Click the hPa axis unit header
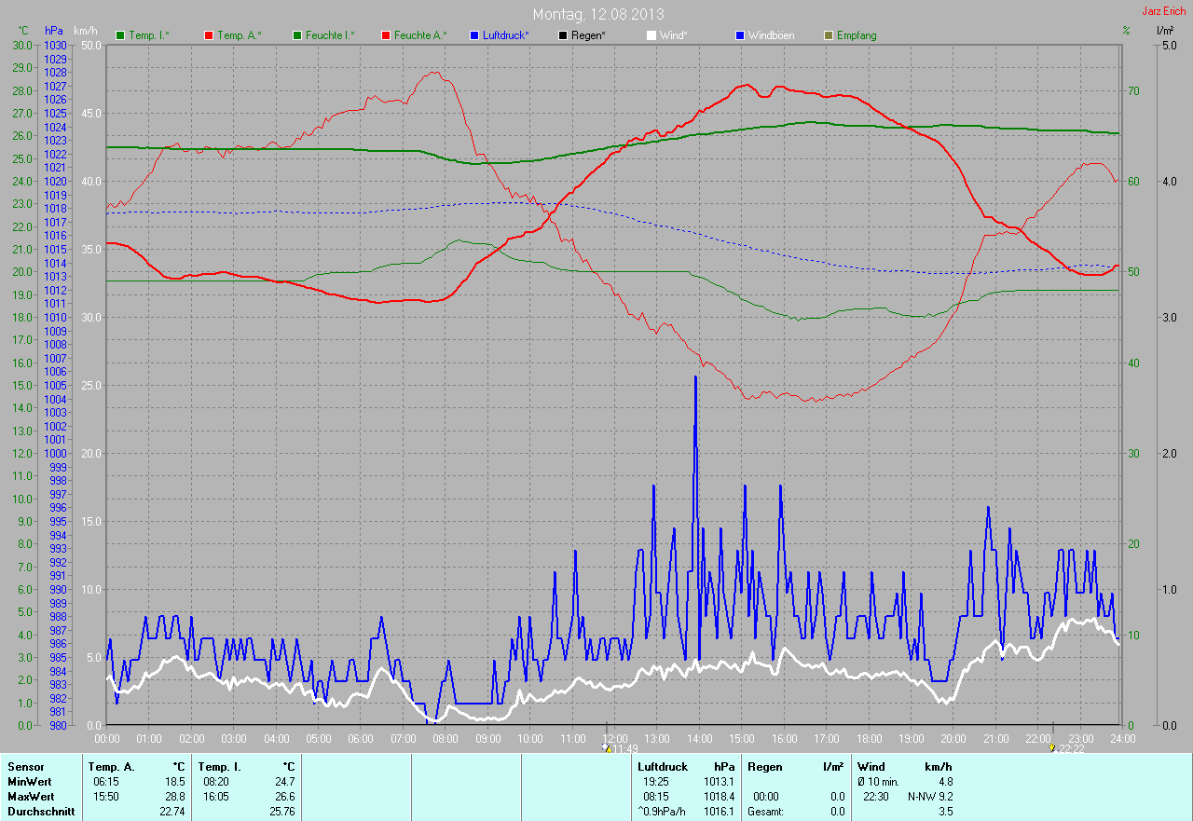1193x821 pixels. point(54,31)
